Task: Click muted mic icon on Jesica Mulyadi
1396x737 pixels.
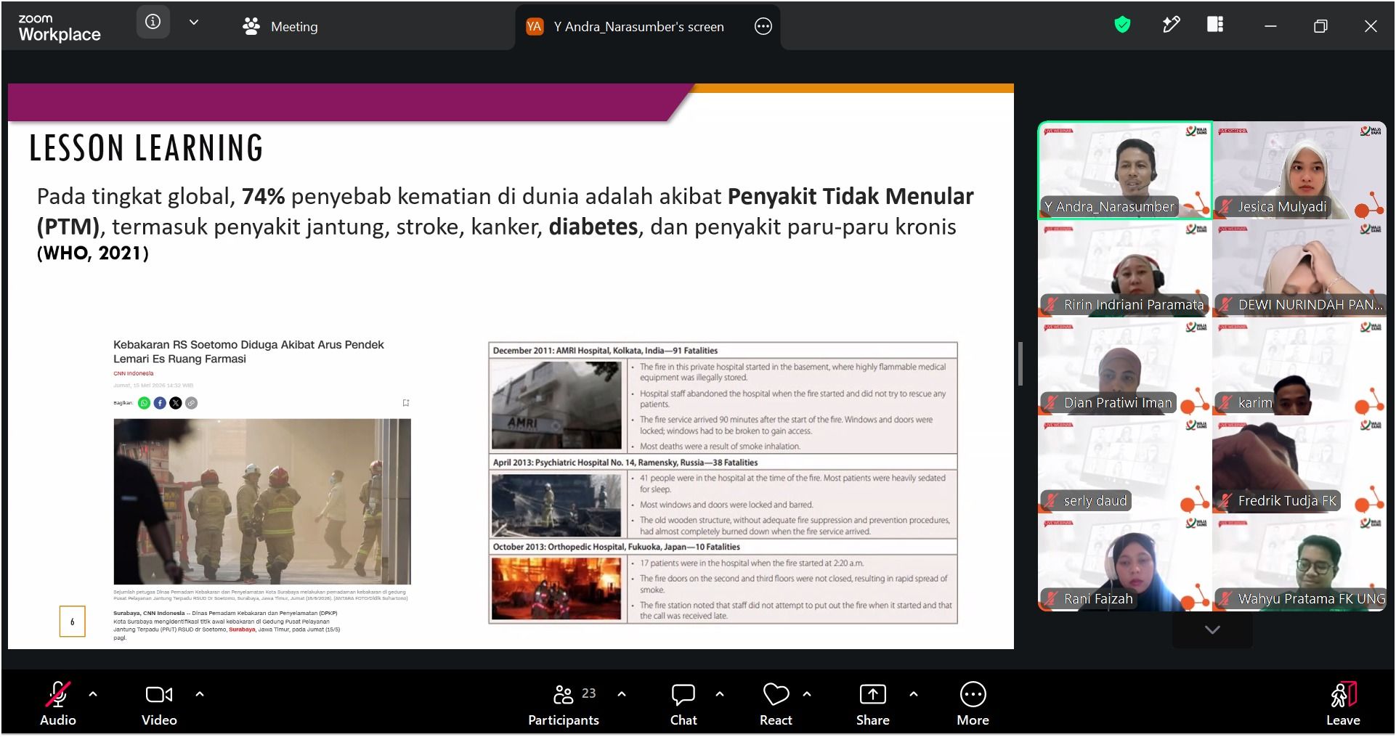Action: [1225, 207]
